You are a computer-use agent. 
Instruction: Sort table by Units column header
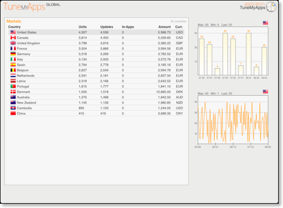pos(82,27)
